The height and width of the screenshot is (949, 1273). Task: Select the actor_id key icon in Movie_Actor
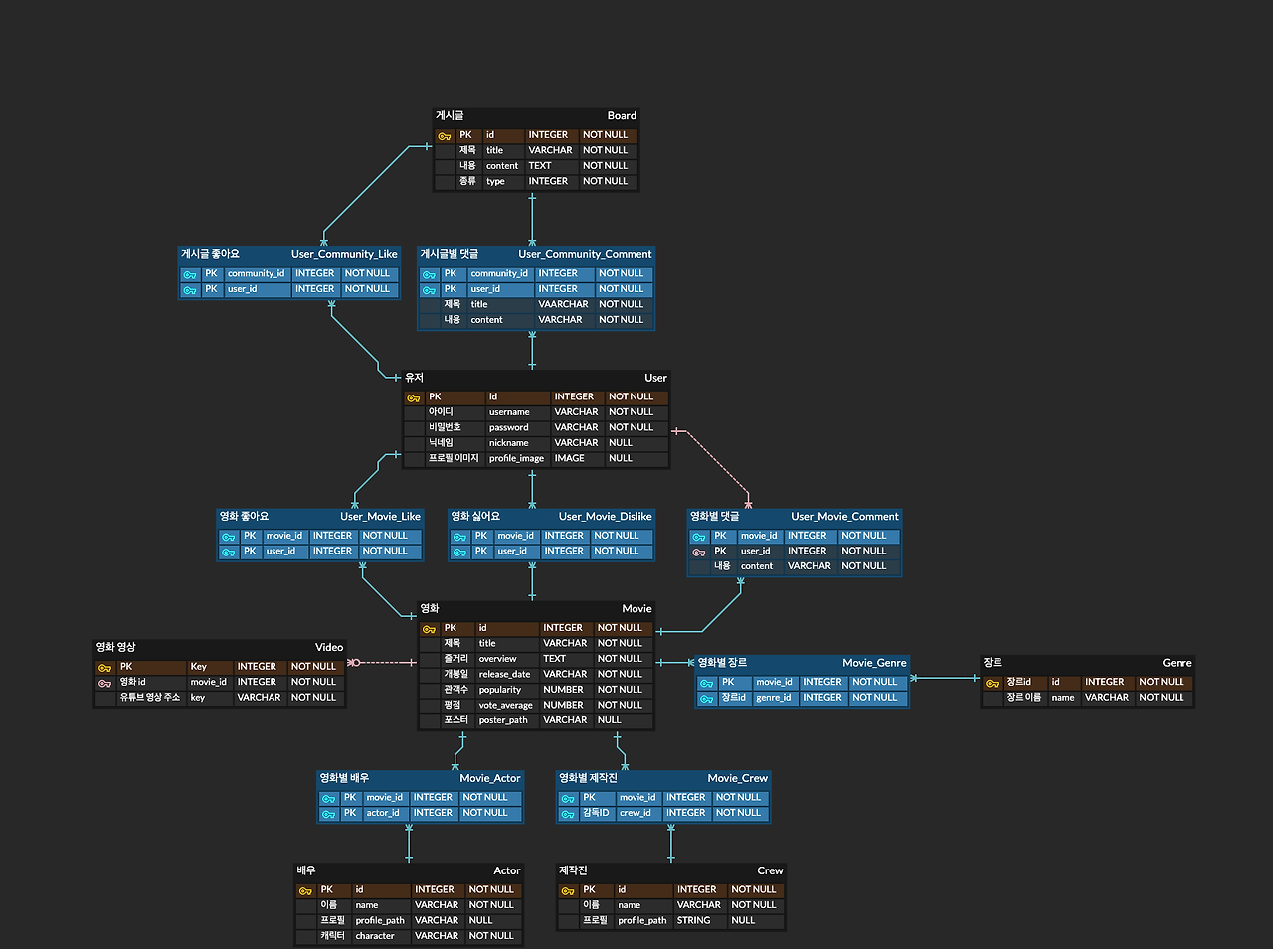click(328, 815)
